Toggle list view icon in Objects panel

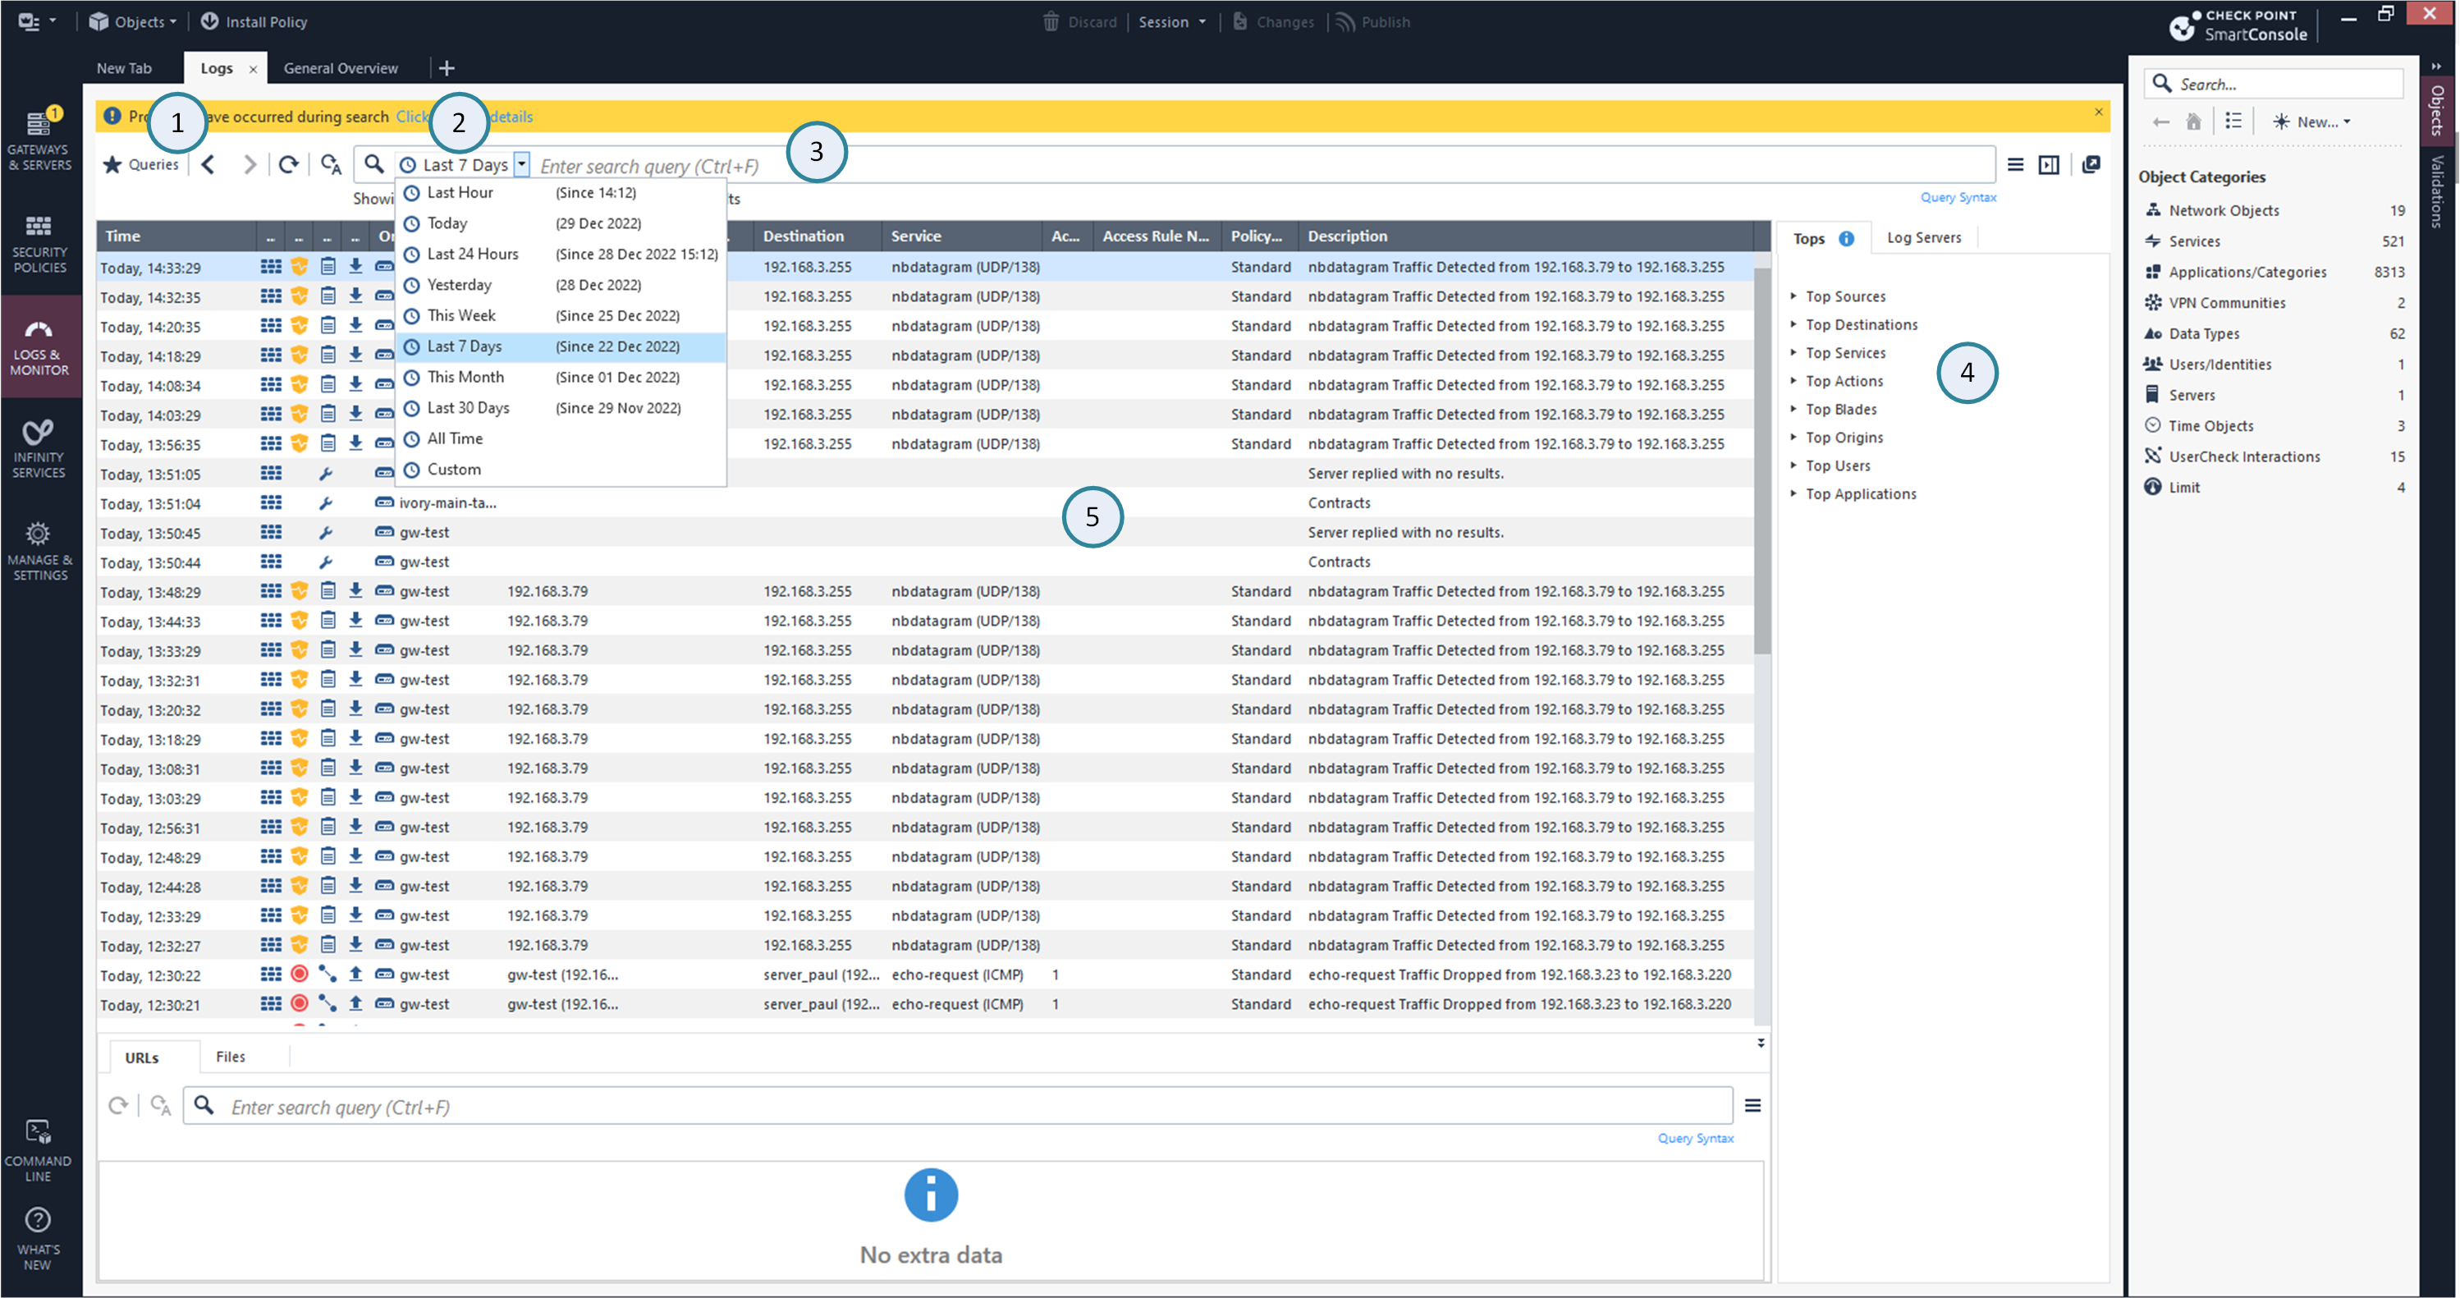click(x=2233, y=121)
